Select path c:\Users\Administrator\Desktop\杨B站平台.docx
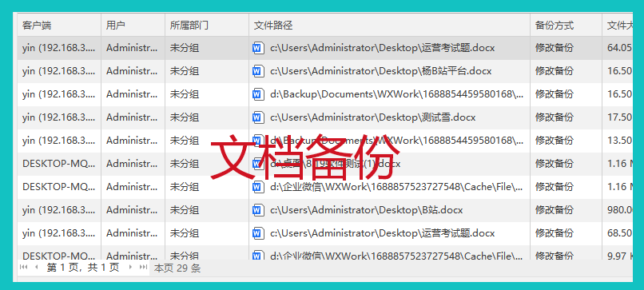Viewport: 644px width, 290px height. click(381, 71)
